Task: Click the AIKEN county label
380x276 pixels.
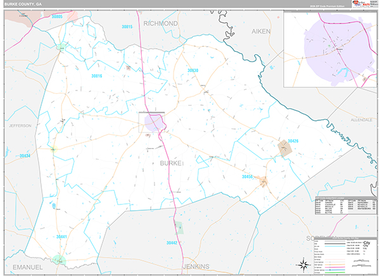Action: (261, 31)
